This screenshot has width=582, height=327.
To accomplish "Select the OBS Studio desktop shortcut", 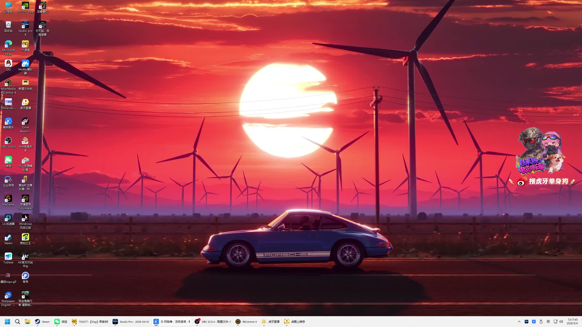I will pos(8,143).
